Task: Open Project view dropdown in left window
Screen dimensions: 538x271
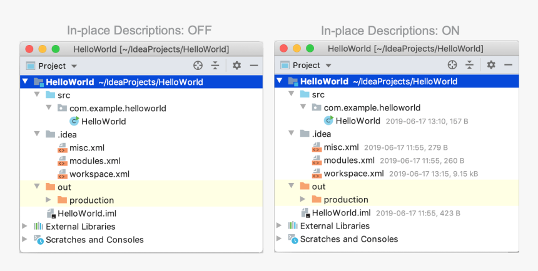Action: tap(74, 66)
